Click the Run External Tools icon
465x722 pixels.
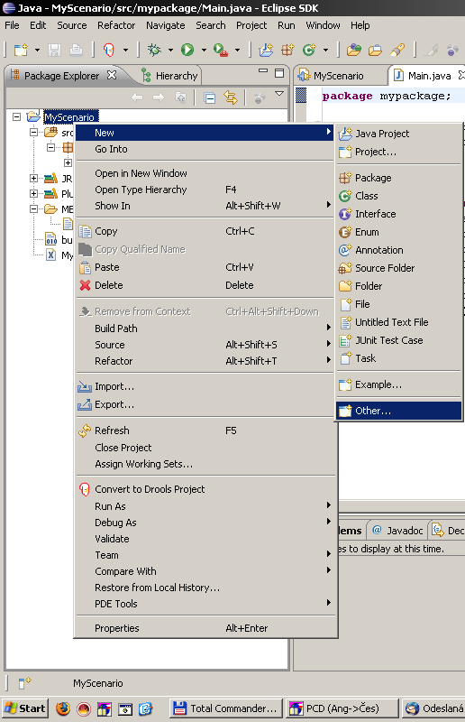click(221, 50)
